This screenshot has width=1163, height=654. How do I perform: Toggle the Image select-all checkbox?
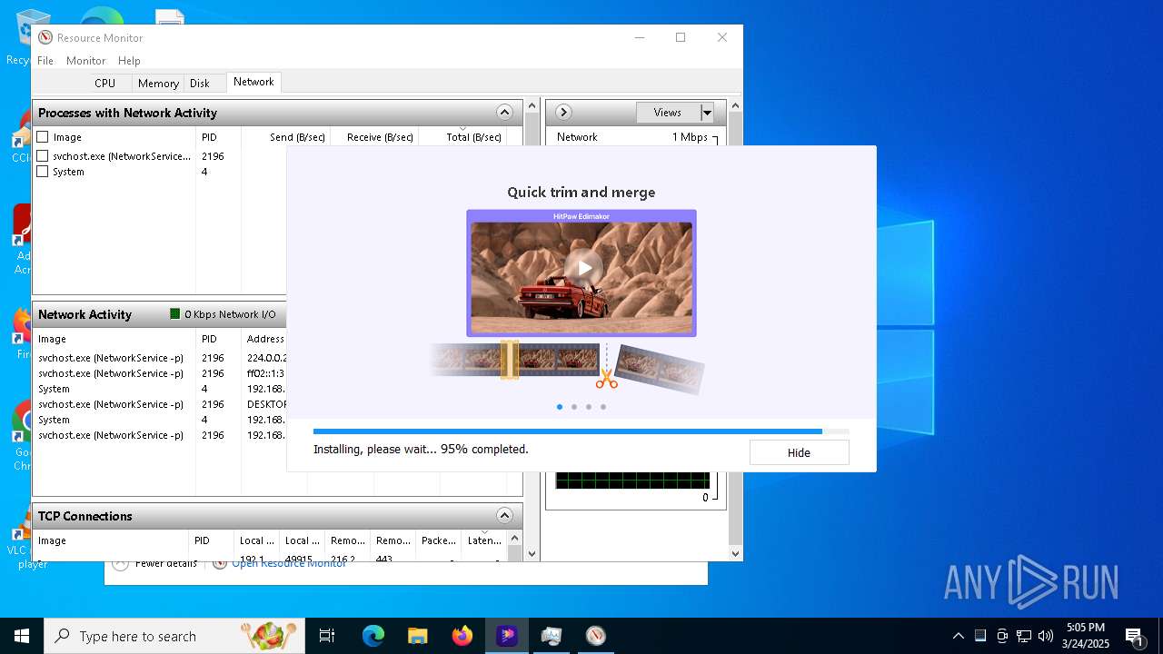tap(43, 137)
